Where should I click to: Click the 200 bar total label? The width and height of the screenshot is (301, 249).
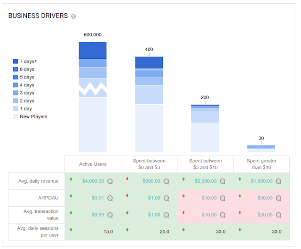click(205, 97)
